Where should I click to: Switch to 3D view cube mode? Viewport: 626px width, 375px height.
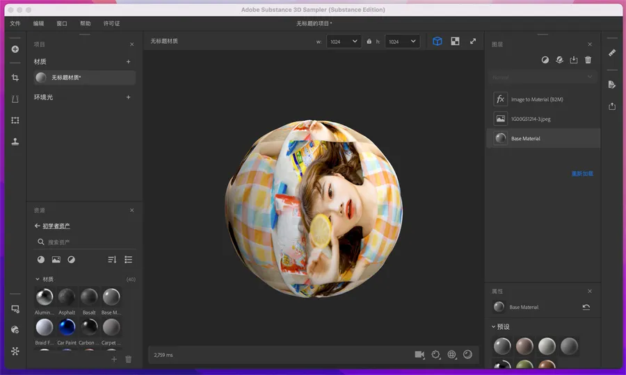[x=438, y=42]
